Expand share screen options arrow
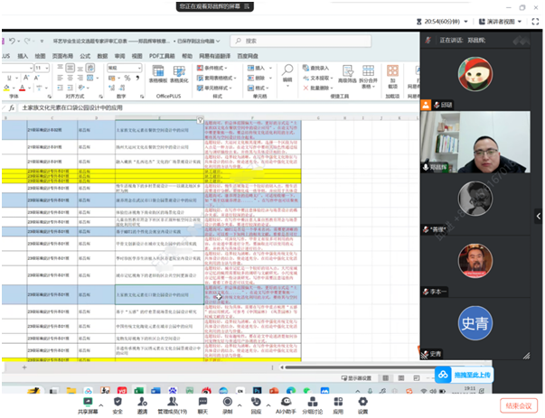The height and width of the screenshot is (418, 545). pos(101,405)
